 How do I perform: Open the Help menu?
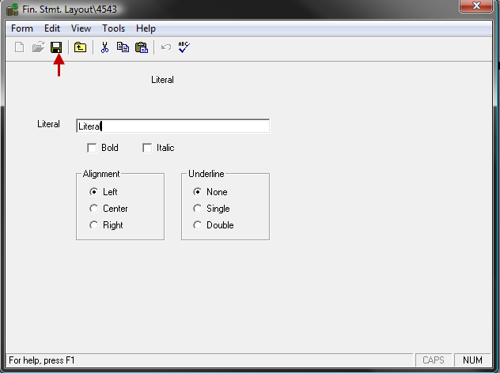coord(146,28)
